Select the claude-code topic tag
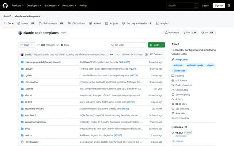Viewport: 234px width, 146px height. 179,71
